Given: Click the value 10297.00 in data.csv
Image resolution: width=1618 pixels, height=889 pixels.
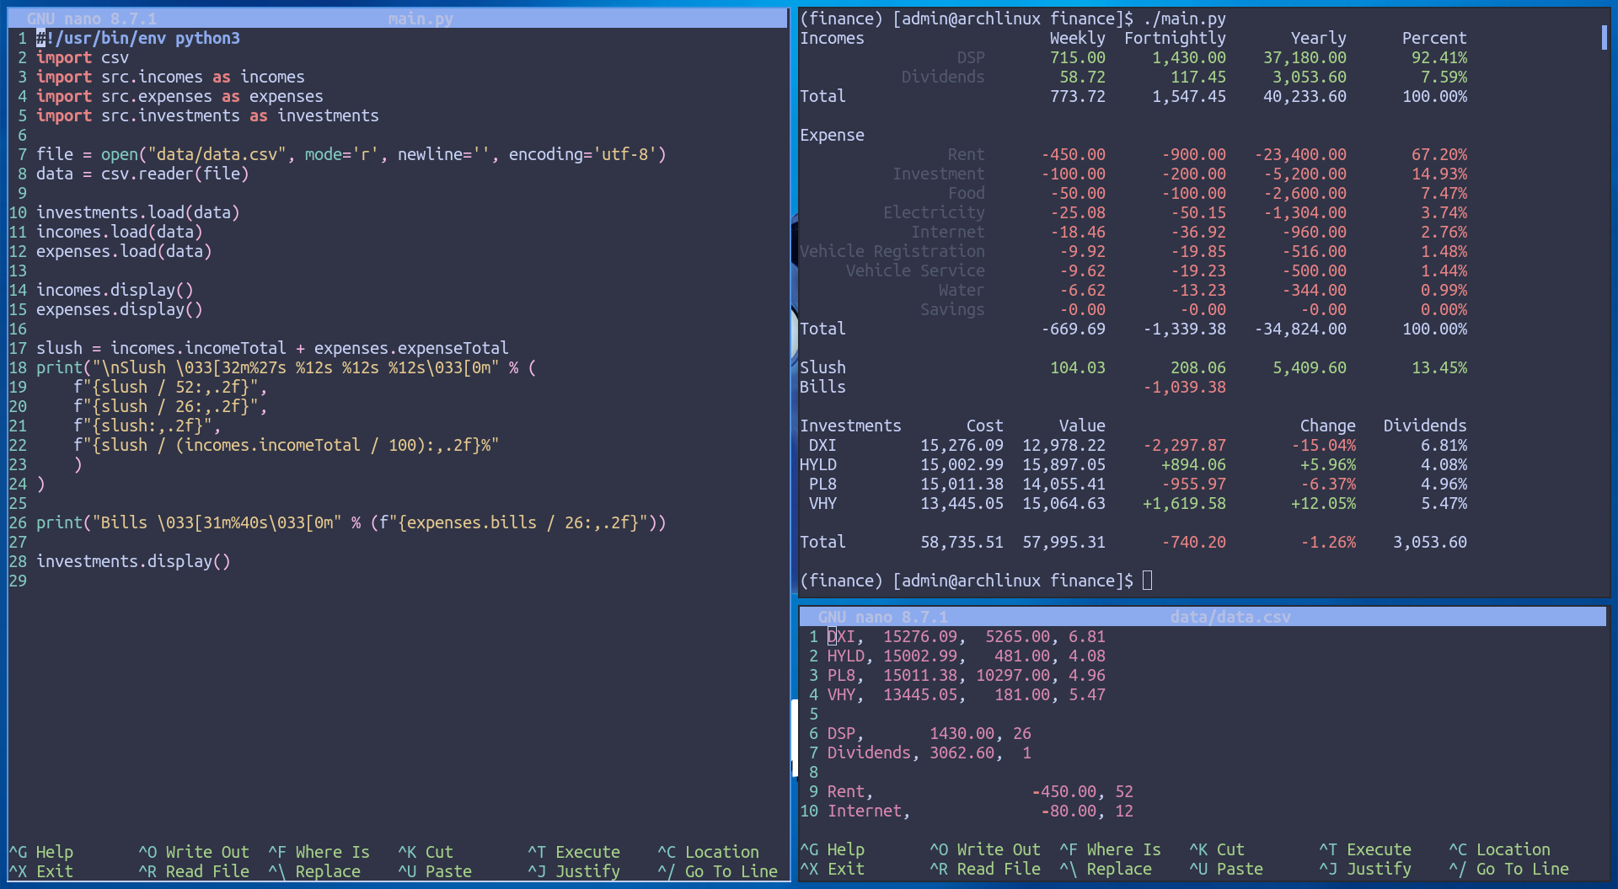Looking at the screenshot, I should pyautogui.click(x=1013, y=675).
